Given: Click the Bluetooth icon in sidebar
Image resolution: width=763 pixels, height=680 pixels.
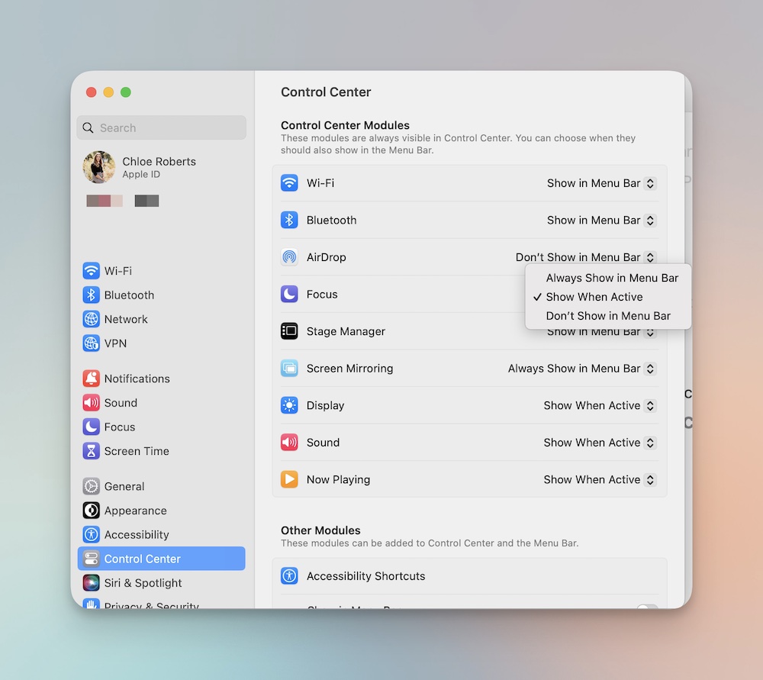Looking at the screenshot, I should tap(91, 295).
